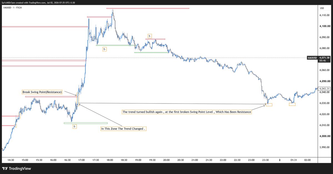The image size is (333, 174).
Task: Select the 17:30 time axis label
Action: tap(96, 160)
